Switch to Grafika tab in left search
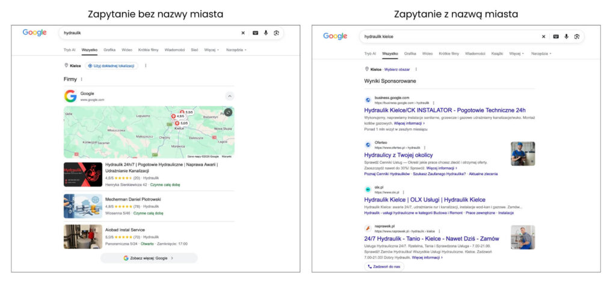 pos(109,50)
